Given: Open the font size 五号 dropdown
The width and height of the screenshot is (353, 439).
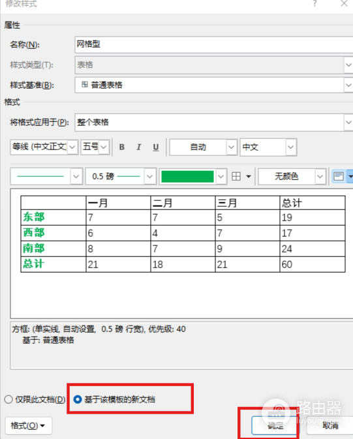Looking at the screenshot, I should point(103,147).
